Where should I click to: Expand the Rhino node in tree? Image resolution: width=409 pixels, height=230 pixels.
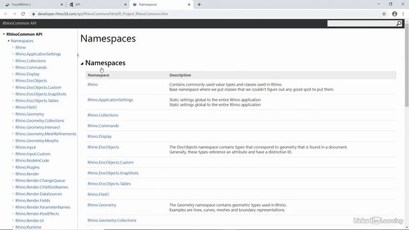(13, 47)
